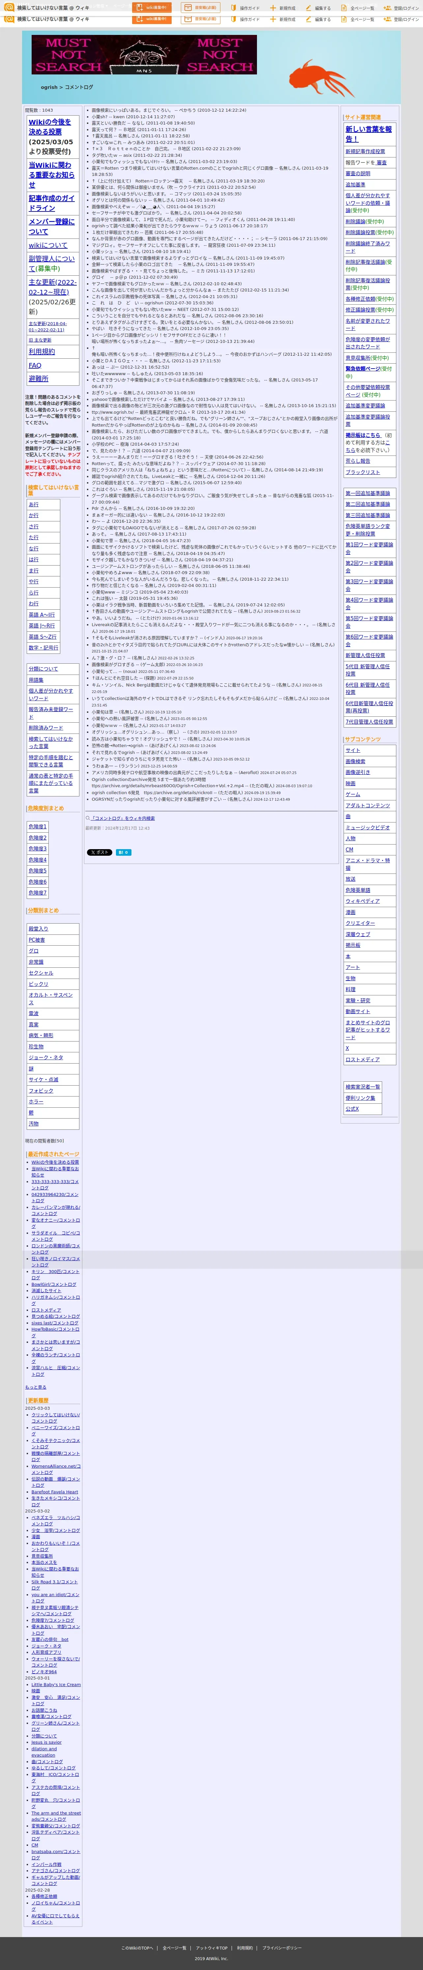Select 数字・記号行 index entry
423x1970 pixels.
43,648
